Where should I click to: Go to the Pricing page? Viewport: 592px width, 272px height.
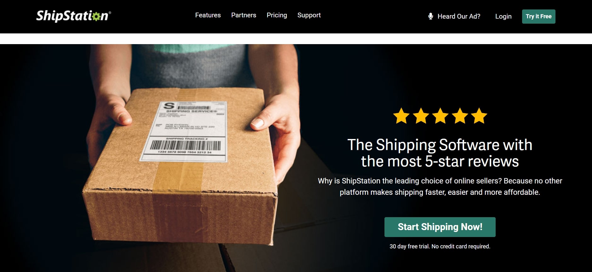pyautogui.click(x=277, y=15)
